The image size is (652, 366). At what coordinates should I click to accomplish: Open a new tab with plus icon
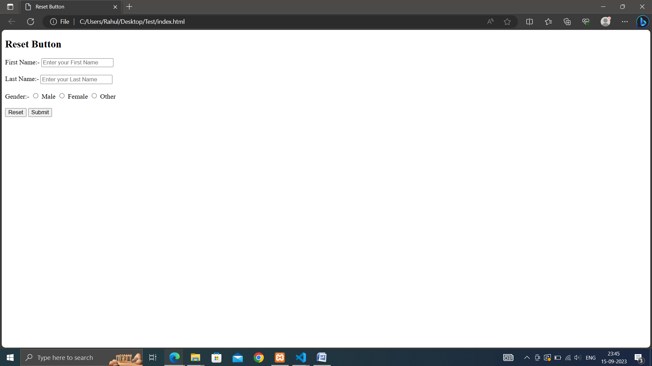129,7
